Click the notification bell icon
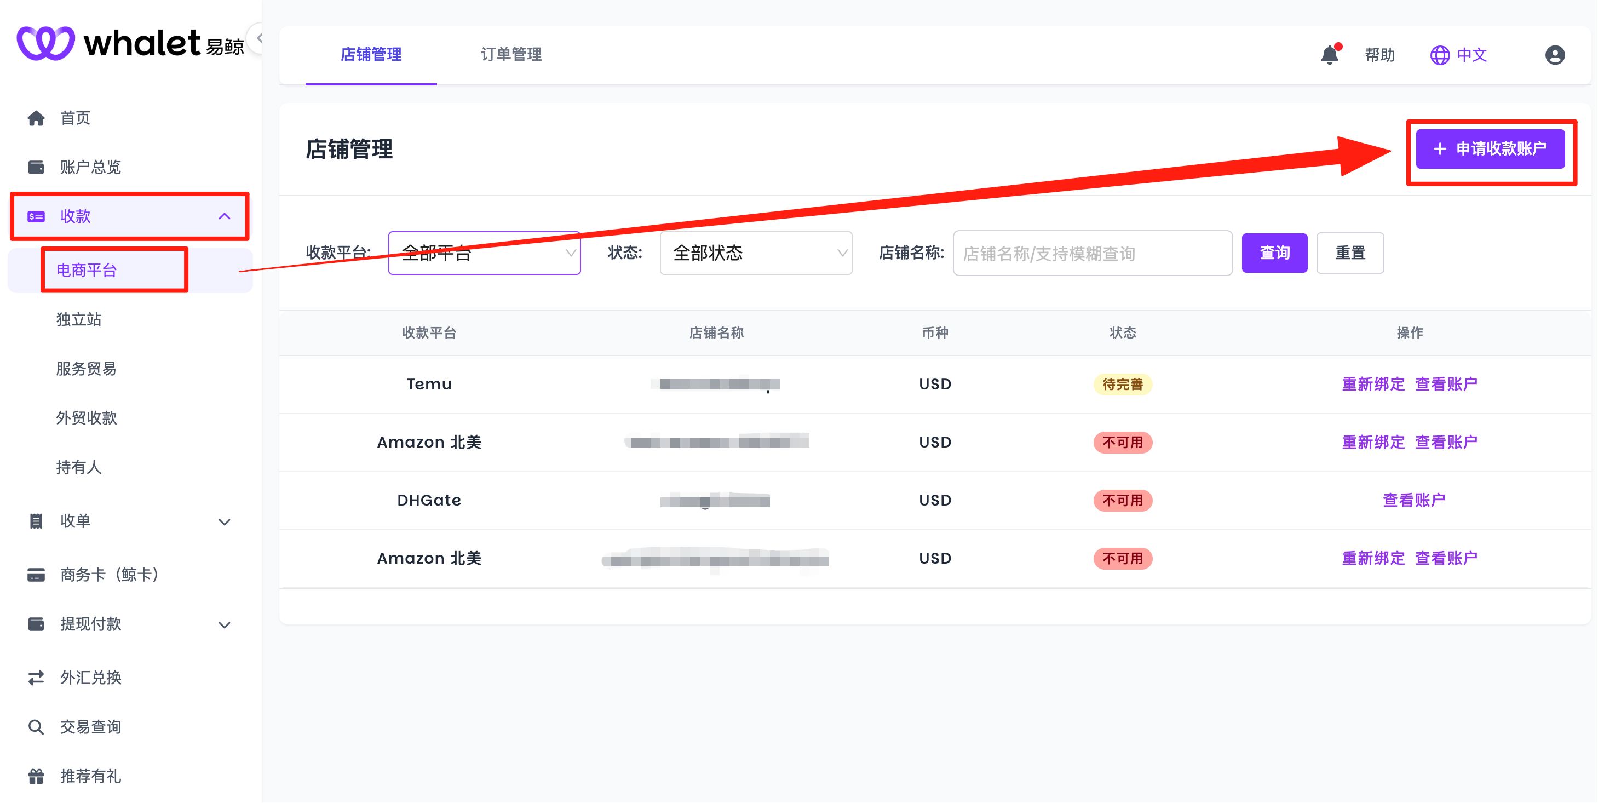The width and height of the screenshot is (1598, 803). (x=1330, y=55)
